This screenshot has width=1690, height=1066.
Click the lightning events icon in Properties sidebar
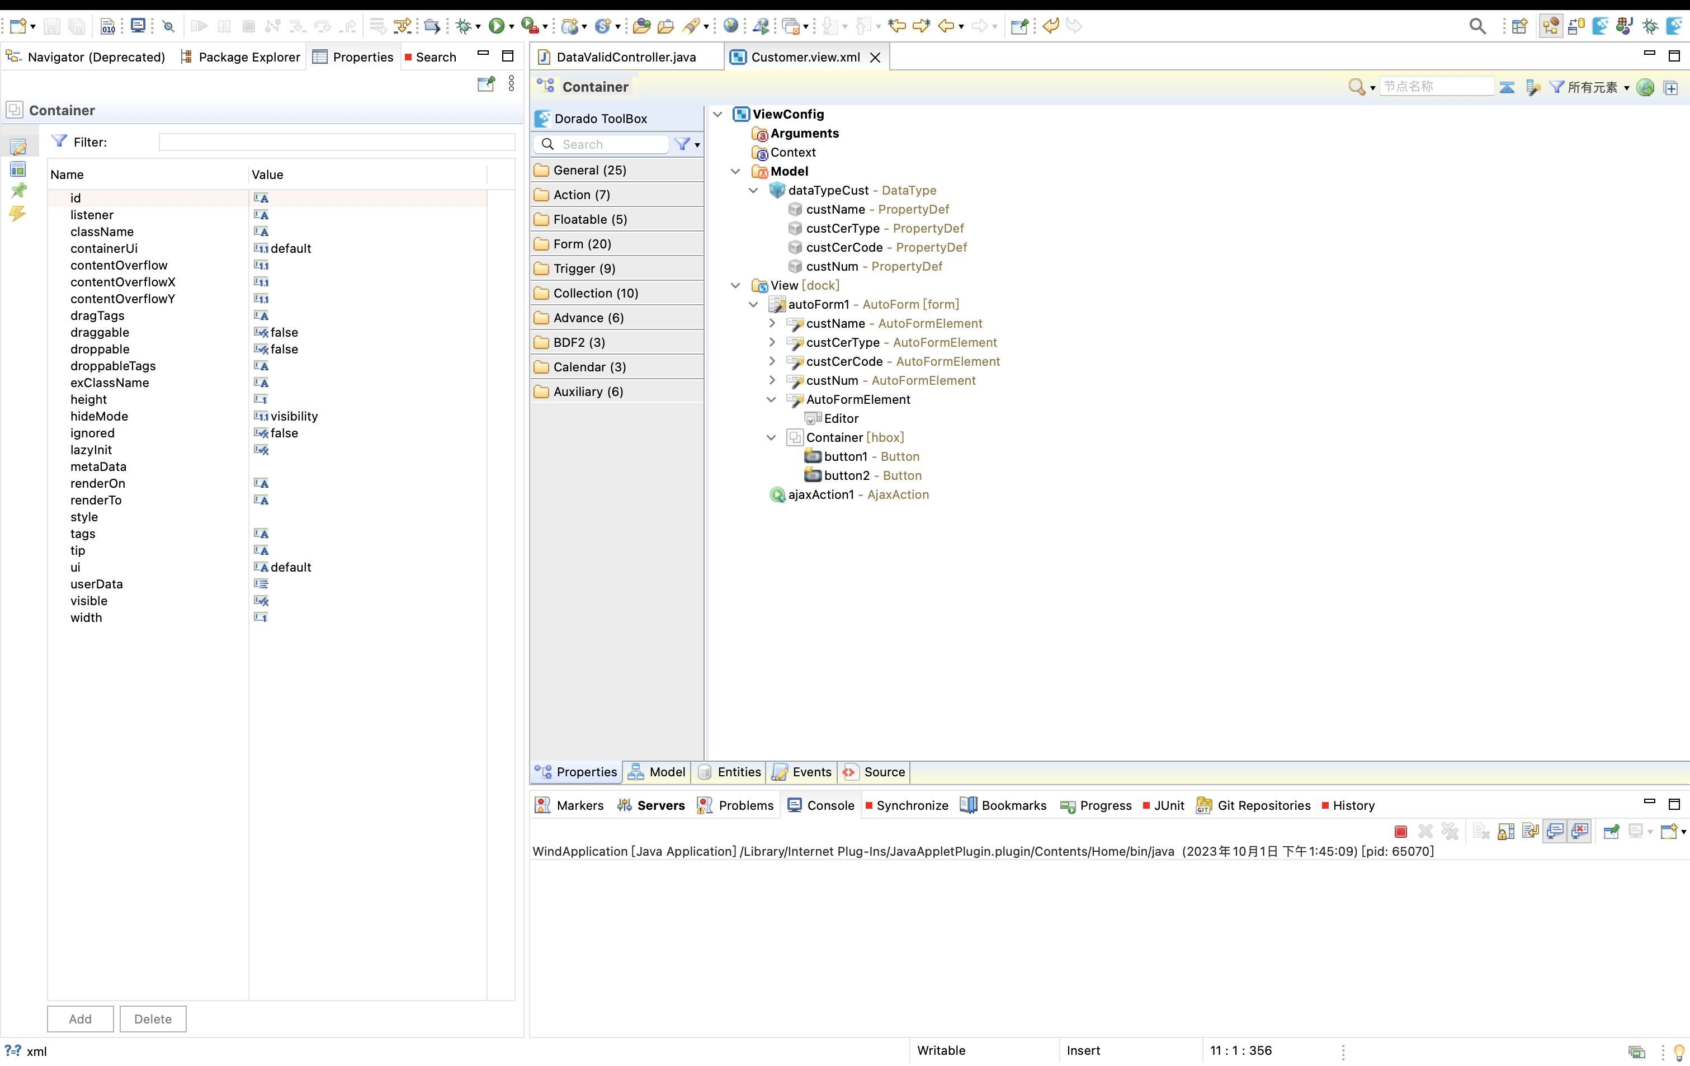(18, 213)
